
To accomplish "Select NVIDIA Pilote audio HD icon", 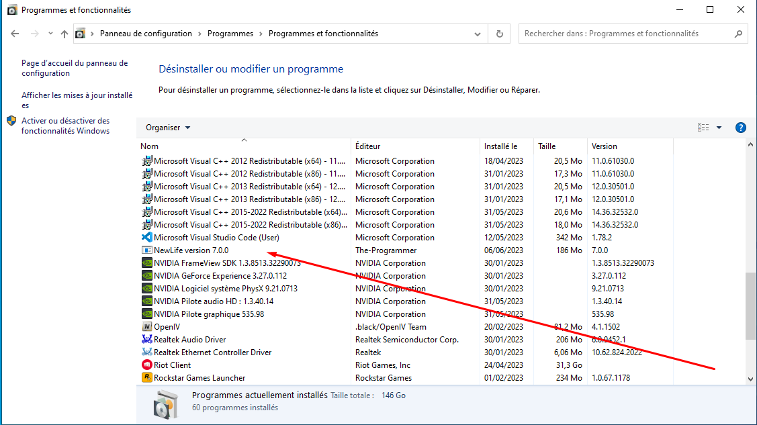I will point(146,301).
